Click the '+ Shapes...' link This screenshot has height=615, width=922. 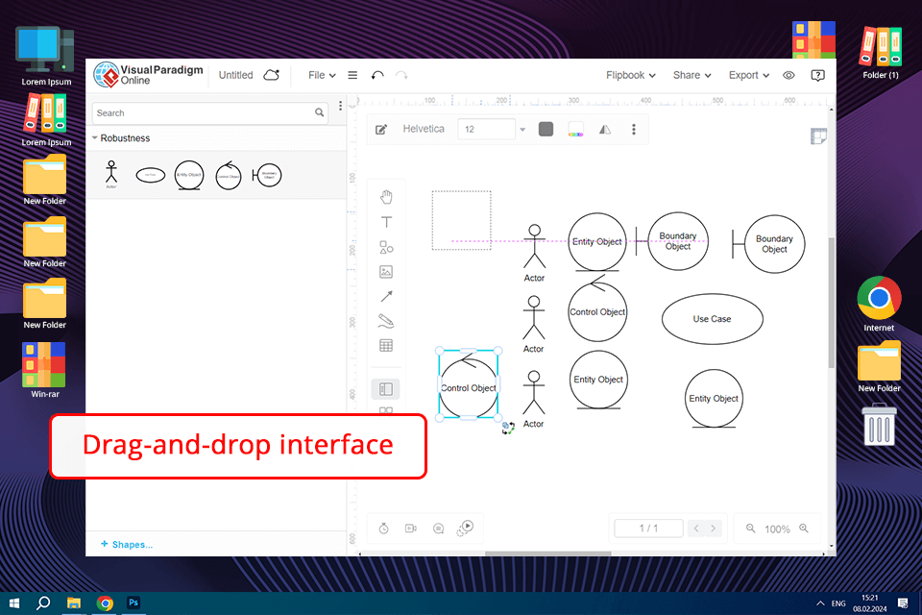(x=127, y=545)
